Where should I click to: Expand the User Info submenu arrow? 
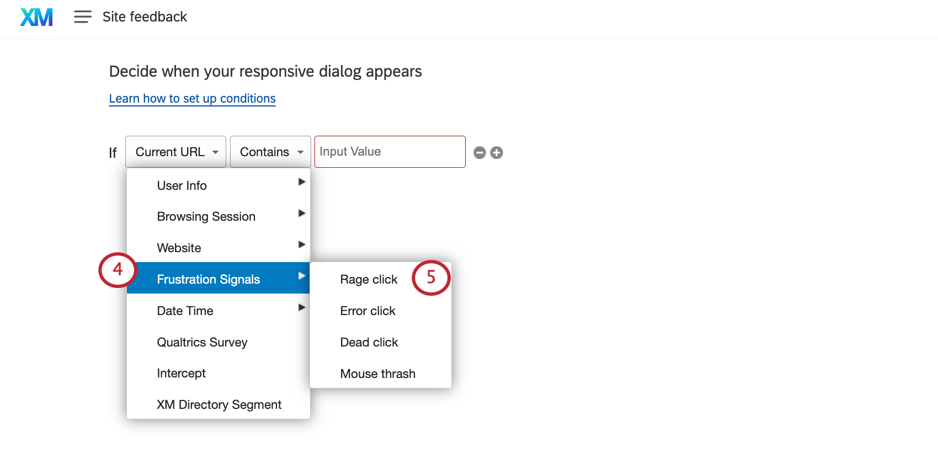(x=301, y=182)
